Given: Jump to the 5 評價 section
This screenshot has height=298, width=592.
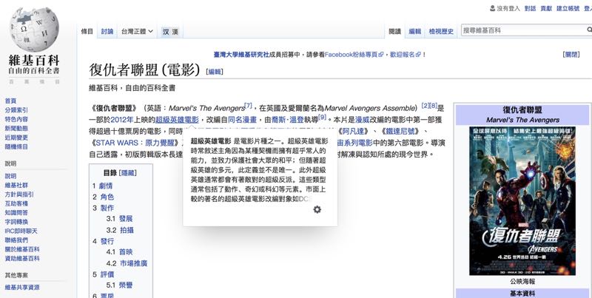Looking at the screenshot, I should pos(103,274).
